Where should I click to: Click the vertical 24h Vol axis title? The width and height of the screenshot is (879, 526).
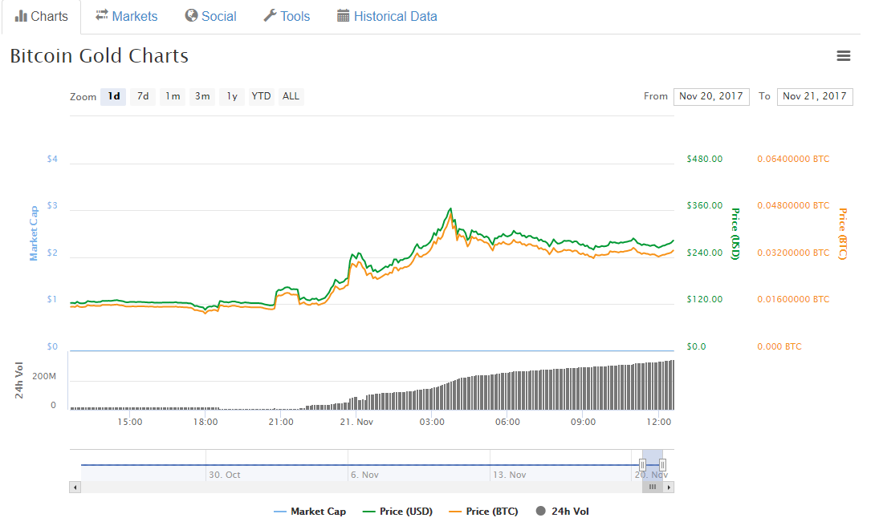19,380
